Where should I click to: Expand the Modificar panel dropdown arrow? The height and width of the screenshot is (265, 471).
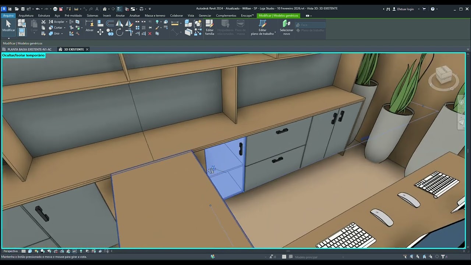(x=9, y=38)
